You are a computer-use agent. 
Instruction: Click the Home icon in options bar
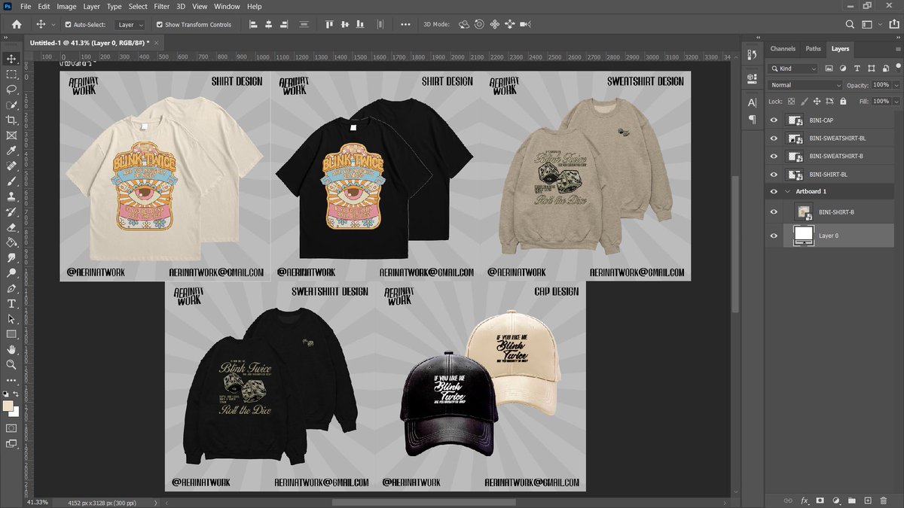tap(17, 24)
